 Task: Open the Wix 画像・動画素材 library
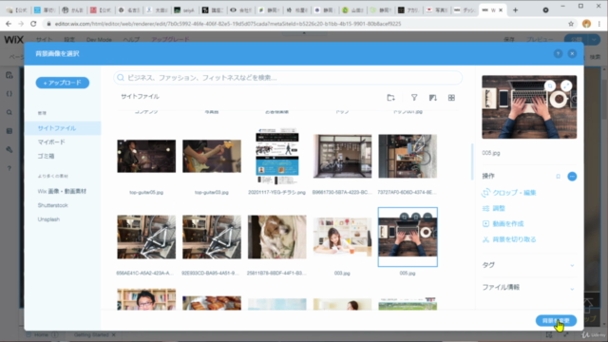62,191
